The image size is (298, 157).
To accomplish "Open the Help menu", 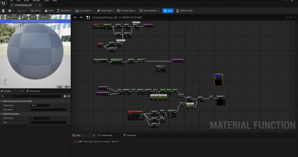I will (54, 1).
